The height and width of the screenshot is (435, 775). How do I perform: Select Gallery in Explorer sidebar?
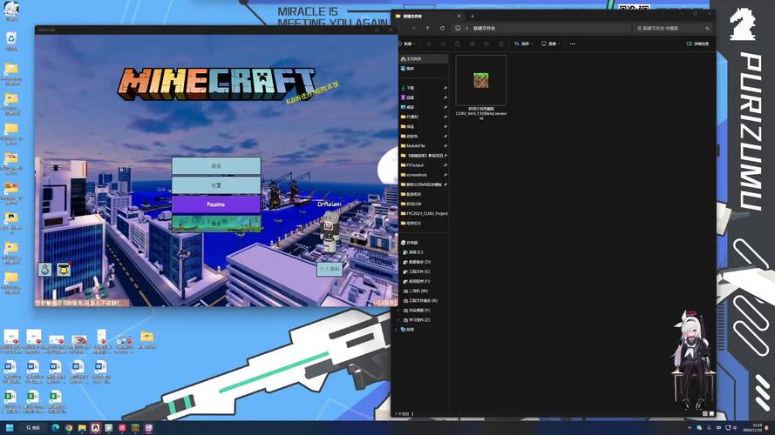point(423,69)
